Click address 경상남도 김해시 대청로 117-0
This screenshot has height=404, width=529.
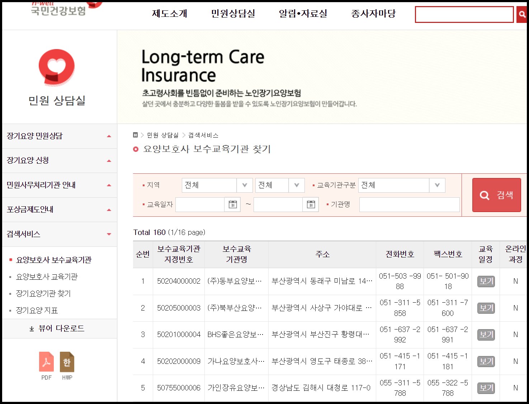(321, 388)
